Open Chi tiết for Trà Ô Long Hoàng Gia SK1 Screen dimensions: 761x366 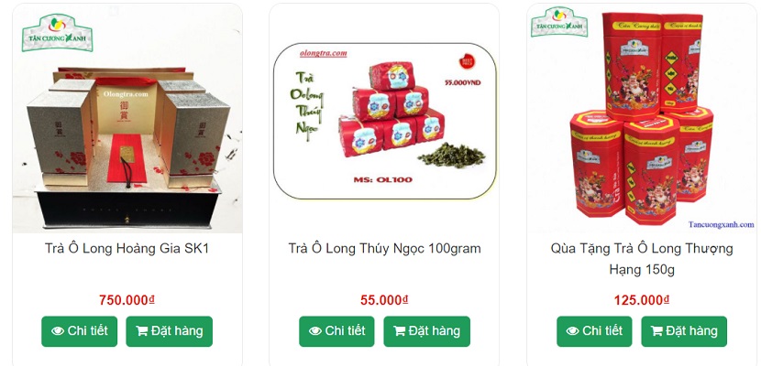(x=79, y=331)
